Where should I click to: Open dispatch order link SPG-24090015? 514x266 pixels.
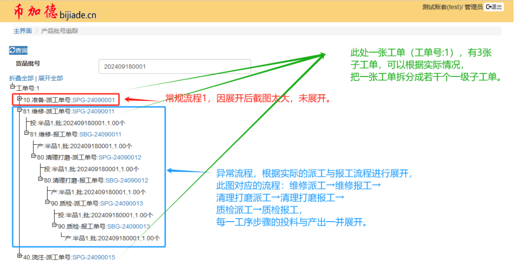pyautogui.click(x=94, y=258)
